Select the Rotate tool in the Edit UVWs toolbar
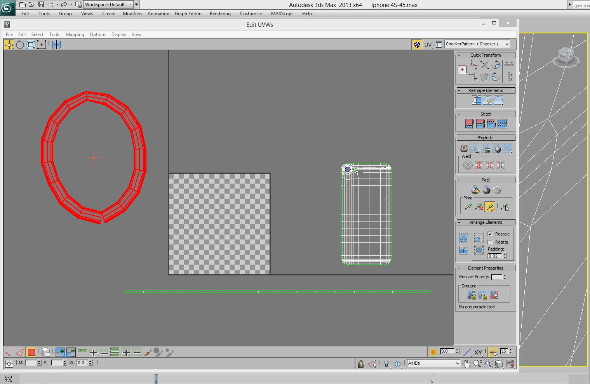 click(x=20, y=45)
